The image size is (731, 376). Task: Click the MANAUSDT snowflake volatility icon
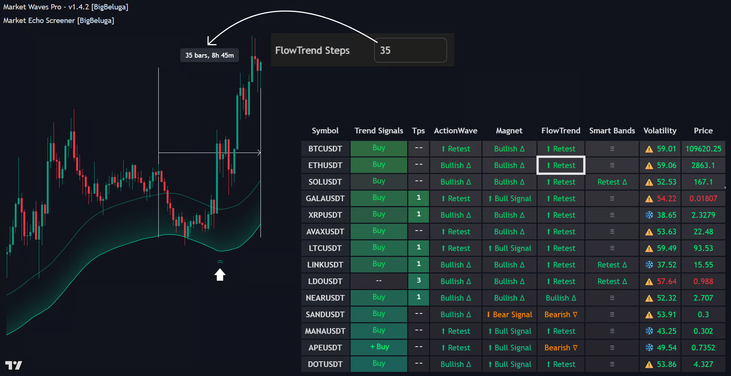pos(649,331)
